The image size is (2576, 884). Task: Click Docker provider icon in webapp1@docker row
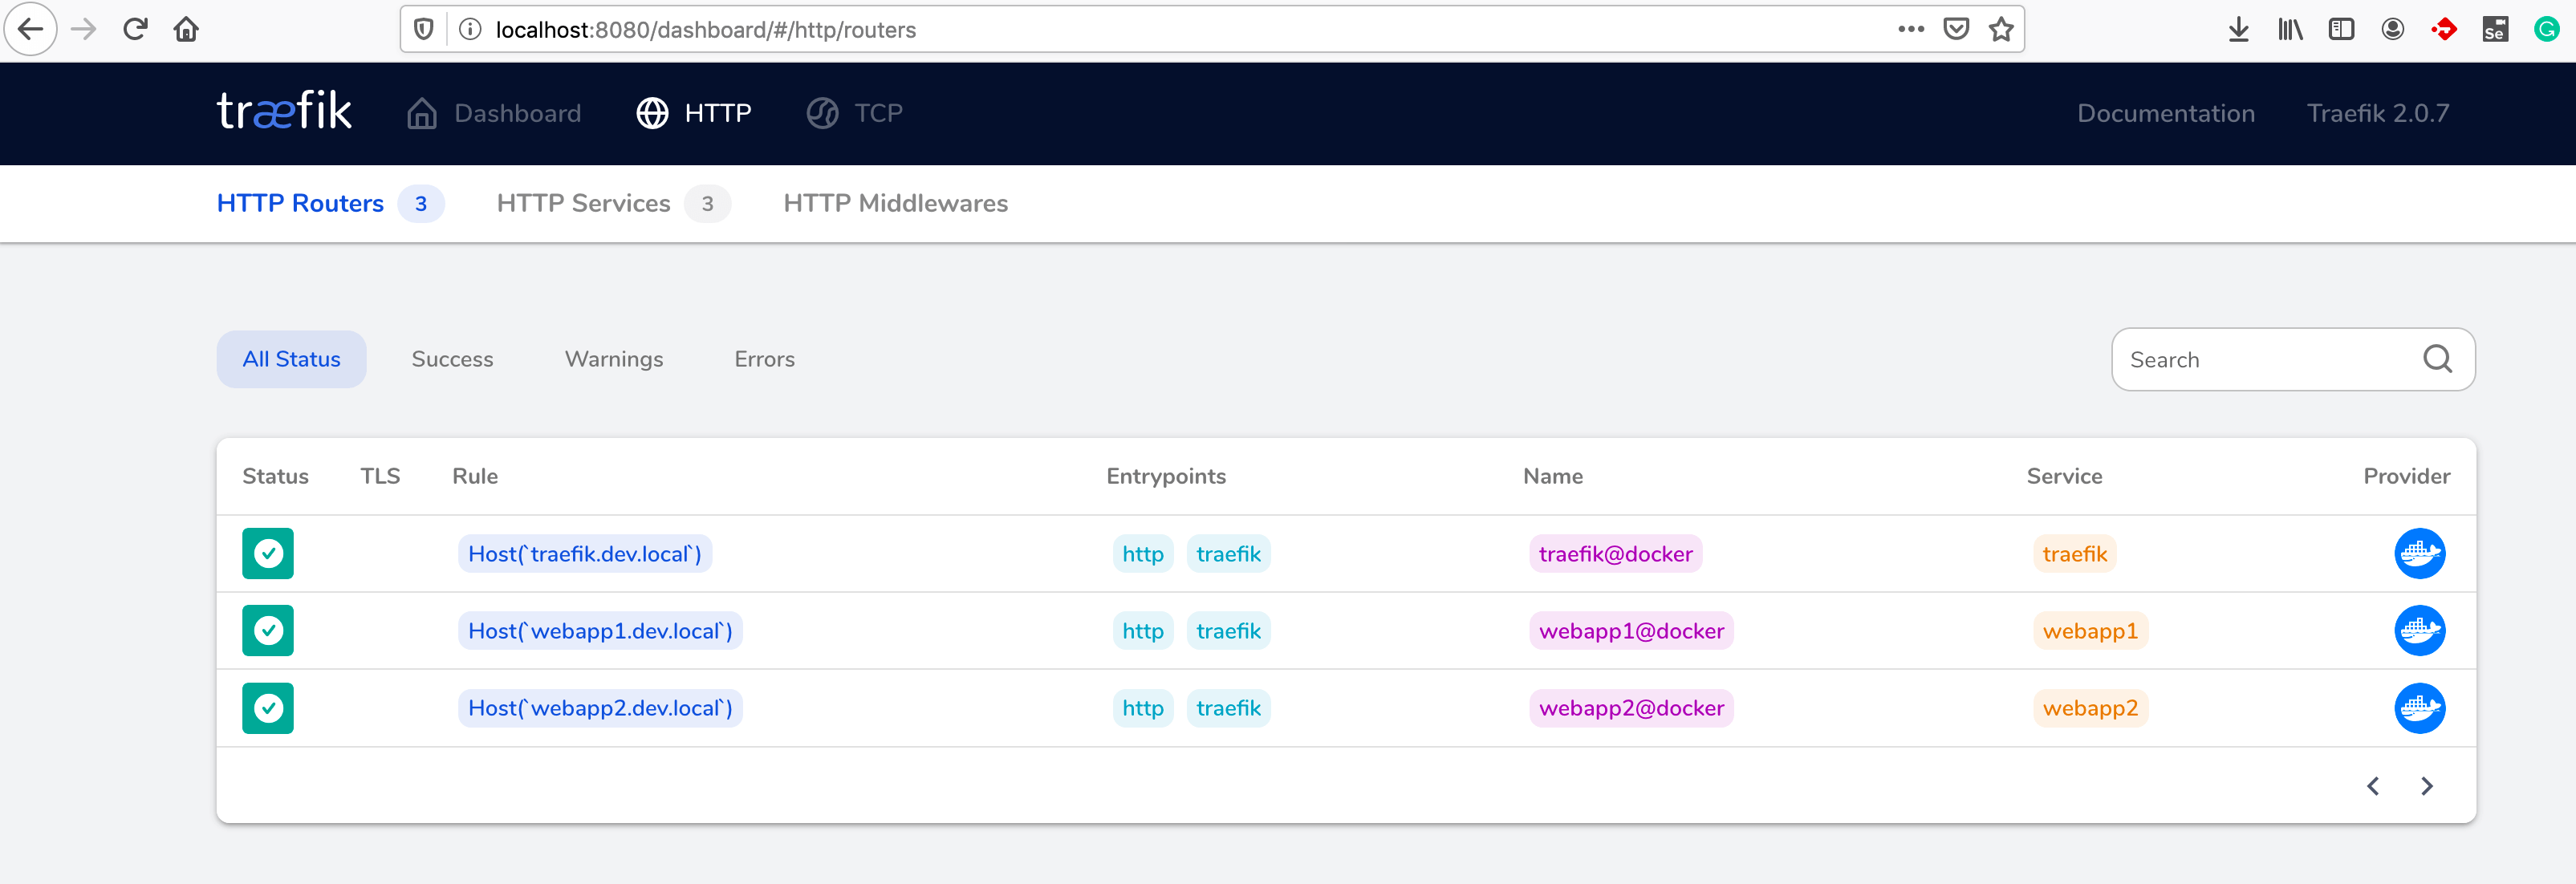tap(2420, 630)
